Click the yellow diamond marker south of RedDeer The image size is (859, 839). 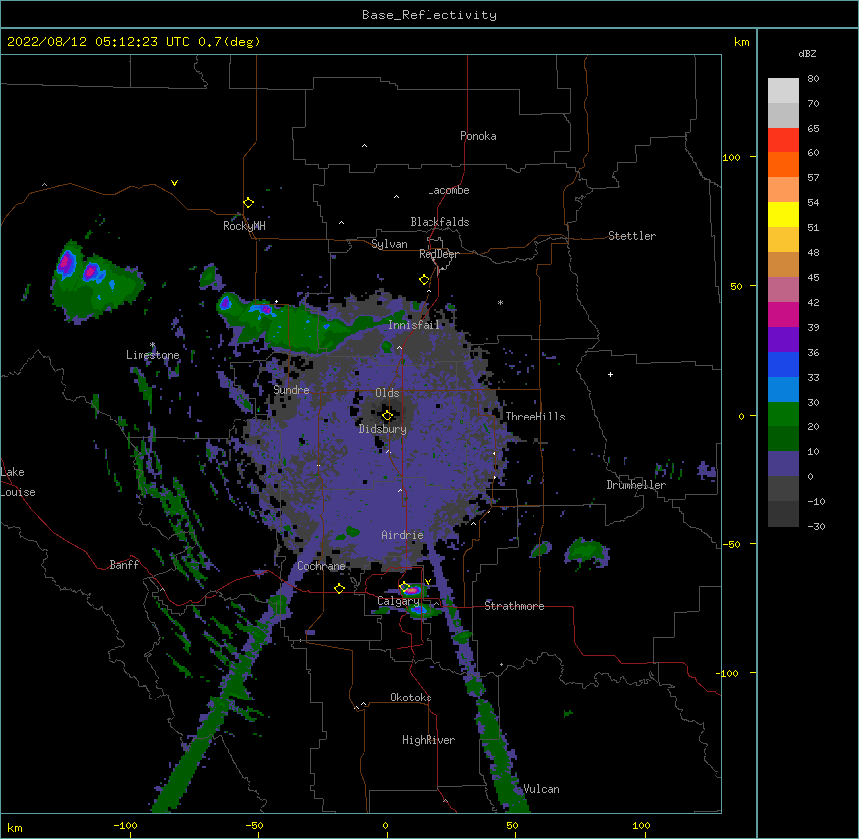424,280
